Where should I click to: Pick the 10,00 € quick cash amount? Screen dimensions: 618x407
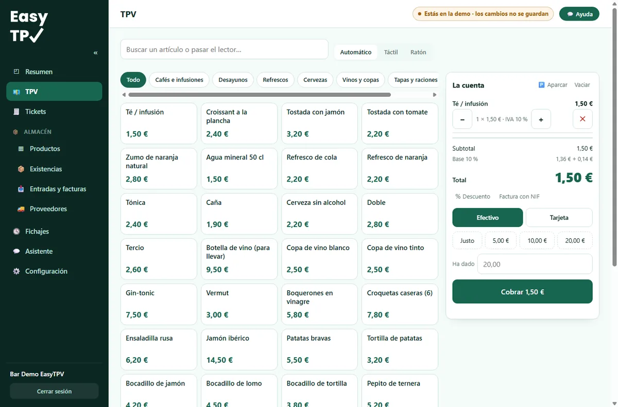537,240
